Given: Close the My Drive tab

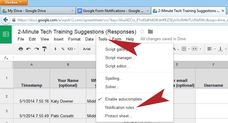Looking at the screenshot, I should 72,11.
